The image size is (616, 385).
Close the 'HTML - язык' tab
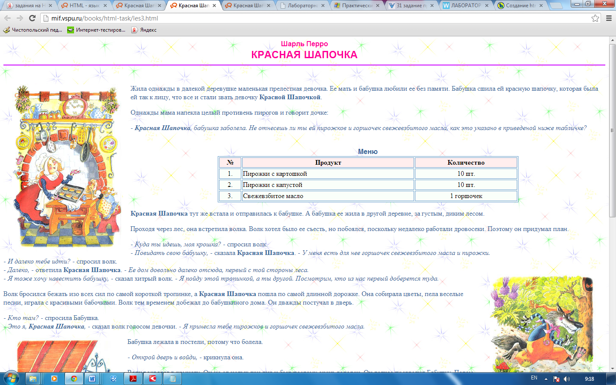point(105,6)
